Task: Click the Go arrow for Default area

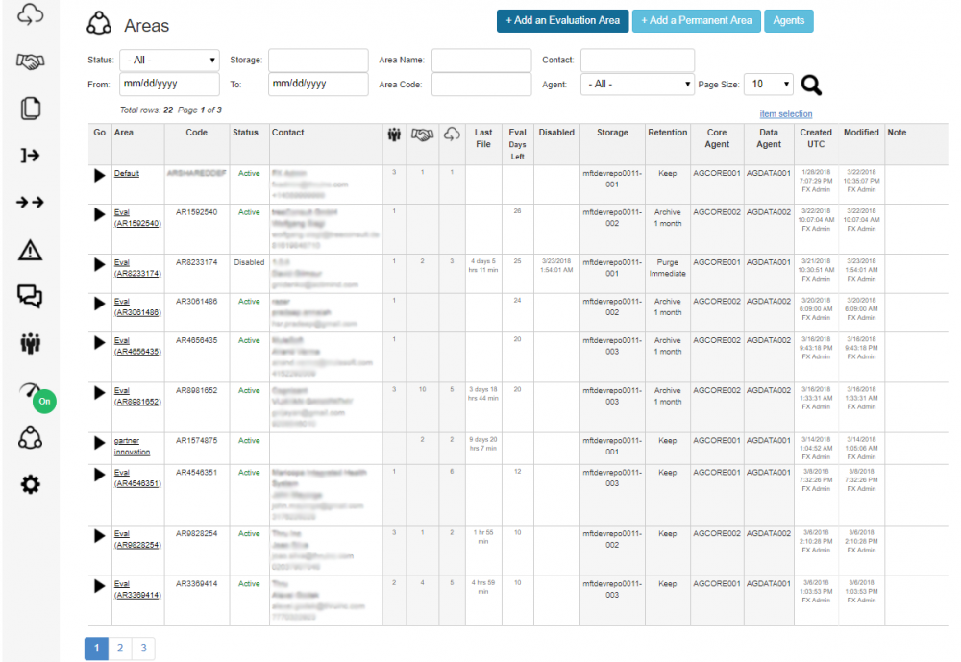Action: coord(99,176)
